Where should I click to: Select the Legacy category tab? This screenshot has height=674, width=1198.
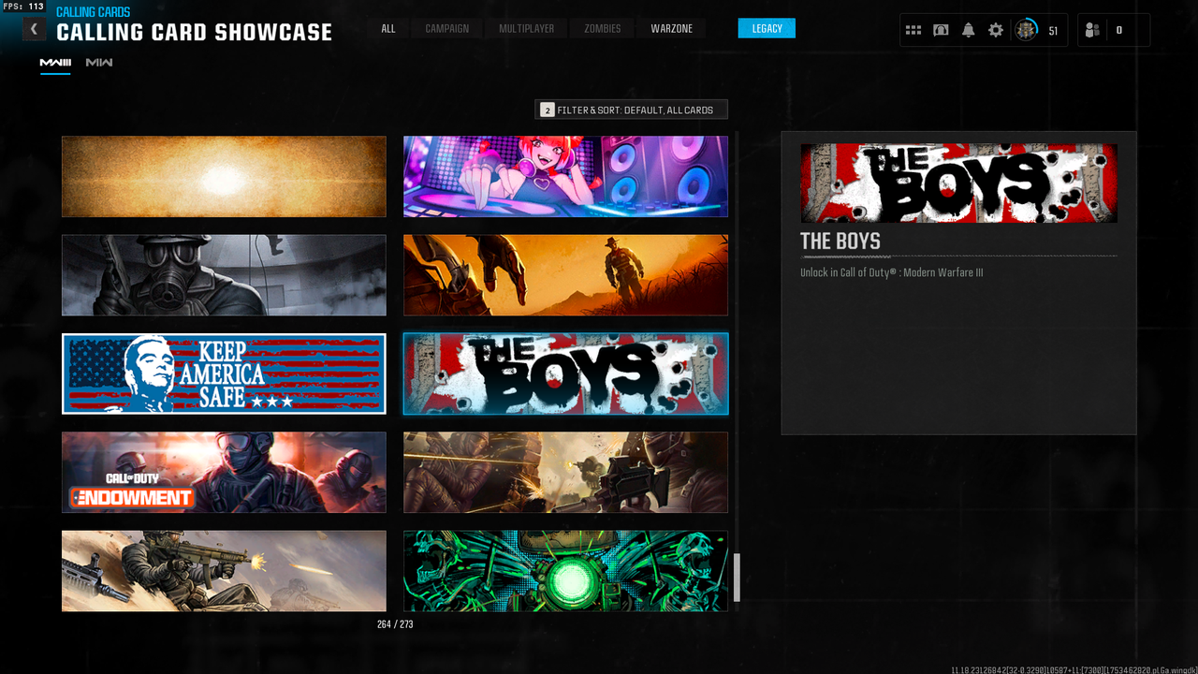(x=767, y=29)
